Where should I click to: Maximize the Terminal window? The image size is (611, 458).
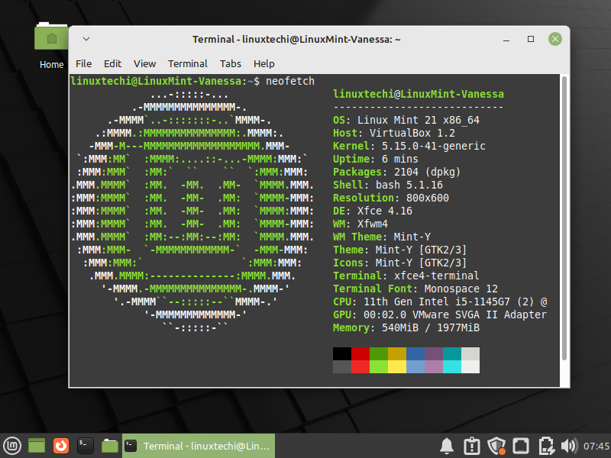[531, 39]
